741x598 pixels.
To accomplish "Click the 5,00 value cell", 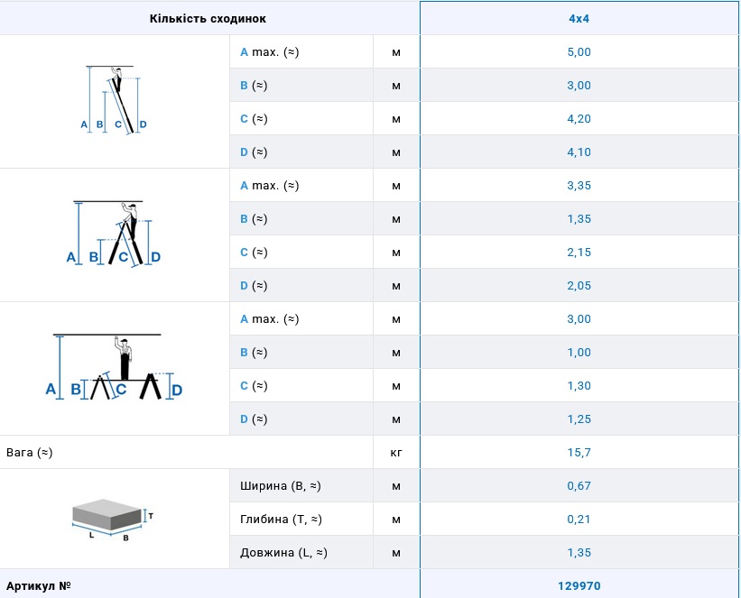I will [x=579, y=51].
